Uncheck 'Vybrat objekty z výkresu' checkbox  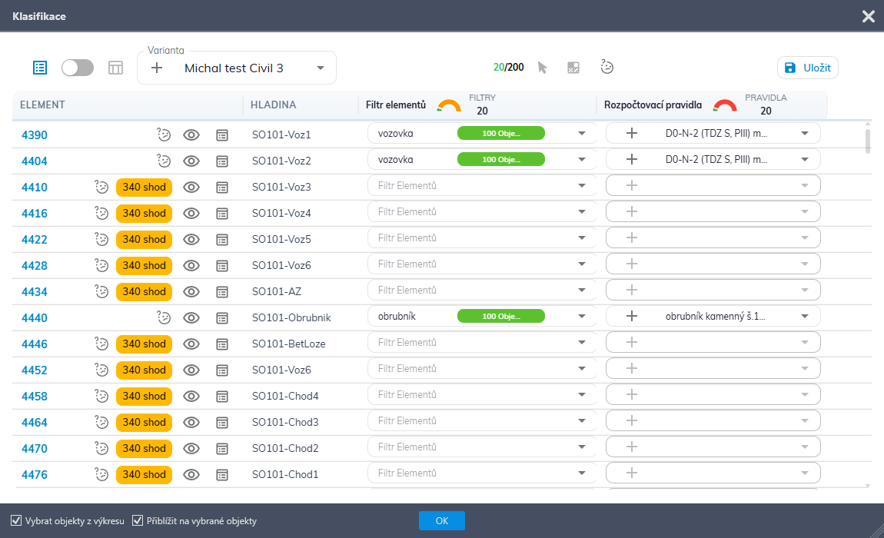pos(16,520)
